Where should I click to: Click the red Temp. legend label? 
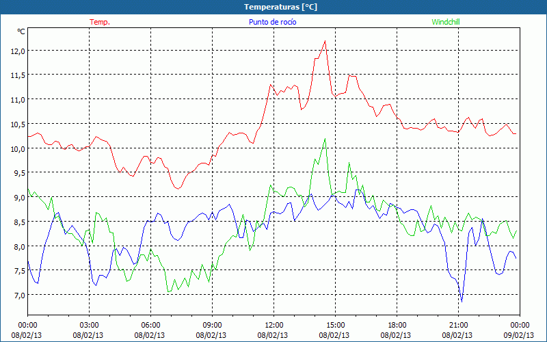(x=100, y=22)
